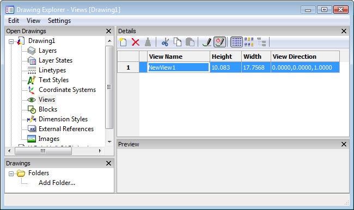
Task: Click the Blocks icon in tree
Action: (32, 109)
